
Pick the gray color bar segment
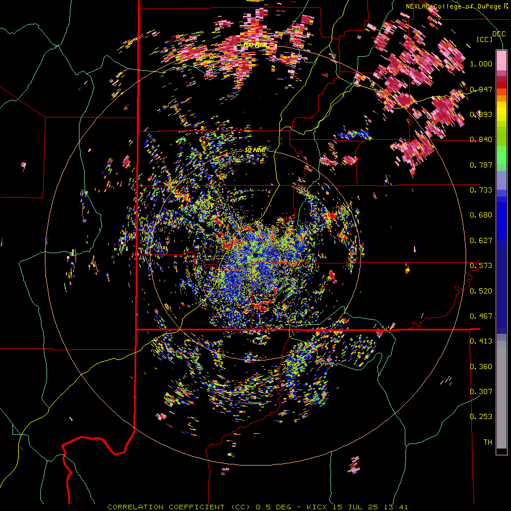(x=501, y=395)
